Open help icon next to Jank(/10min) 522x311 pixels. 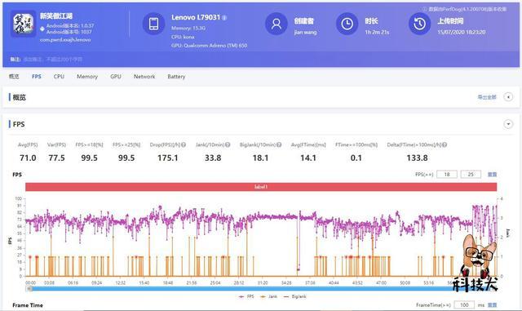click(x=228, y=144)
